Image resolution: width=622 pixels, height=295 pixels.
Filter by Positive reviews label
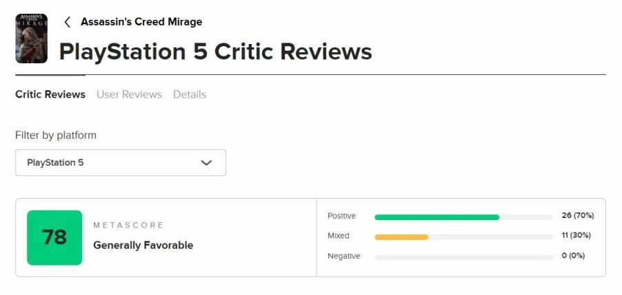pyautogui.click(x=341, y=216)
